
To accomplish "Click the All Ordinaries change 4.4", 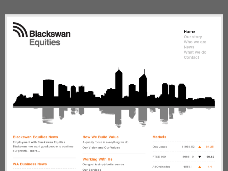I will pyautogui.click(x=210, y=167).
